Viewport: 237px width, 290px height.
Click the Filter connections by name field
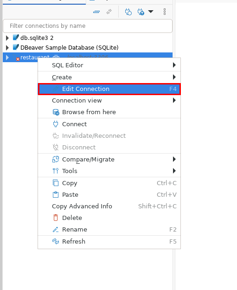88,26
